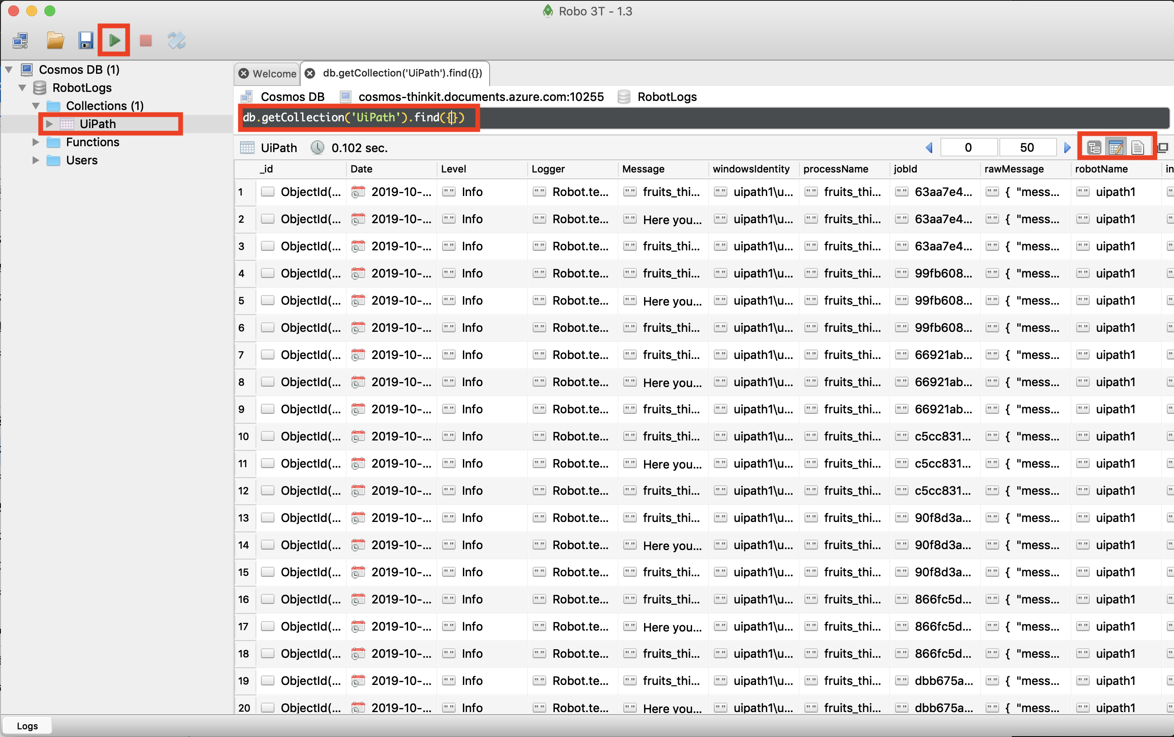Expand the UiPath collection node
This screenshot has height=737, width=1174.
49,124
